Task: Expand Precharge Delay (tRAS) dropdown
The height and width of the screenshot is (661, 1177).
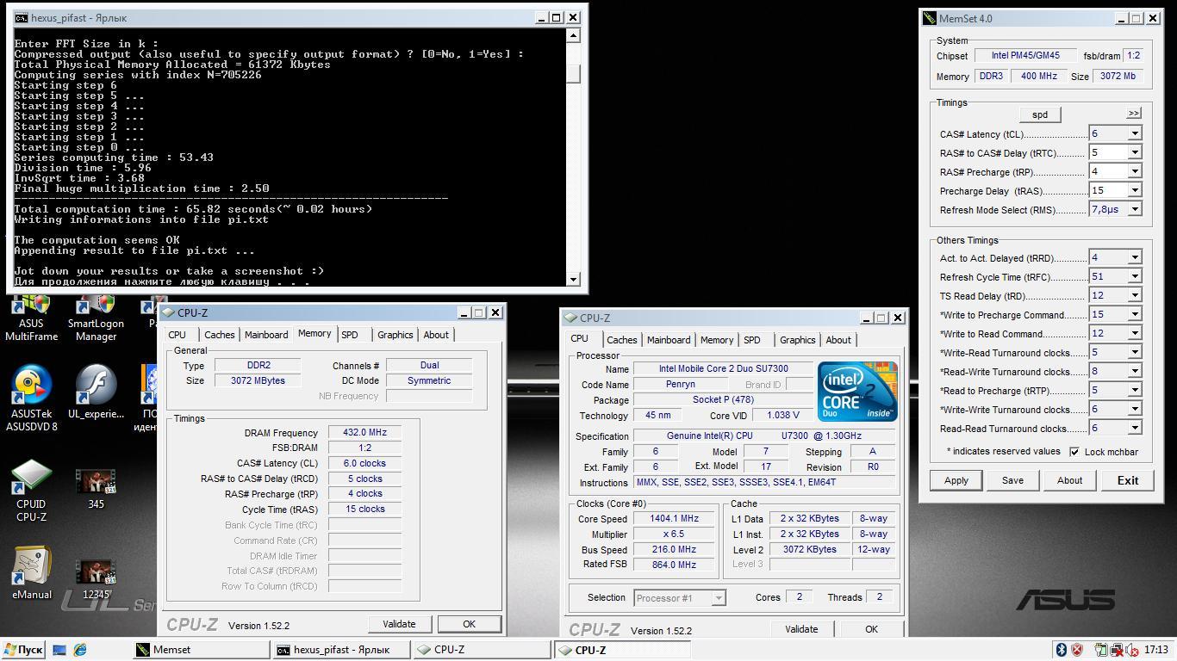Action: [x=1135, y=191]
